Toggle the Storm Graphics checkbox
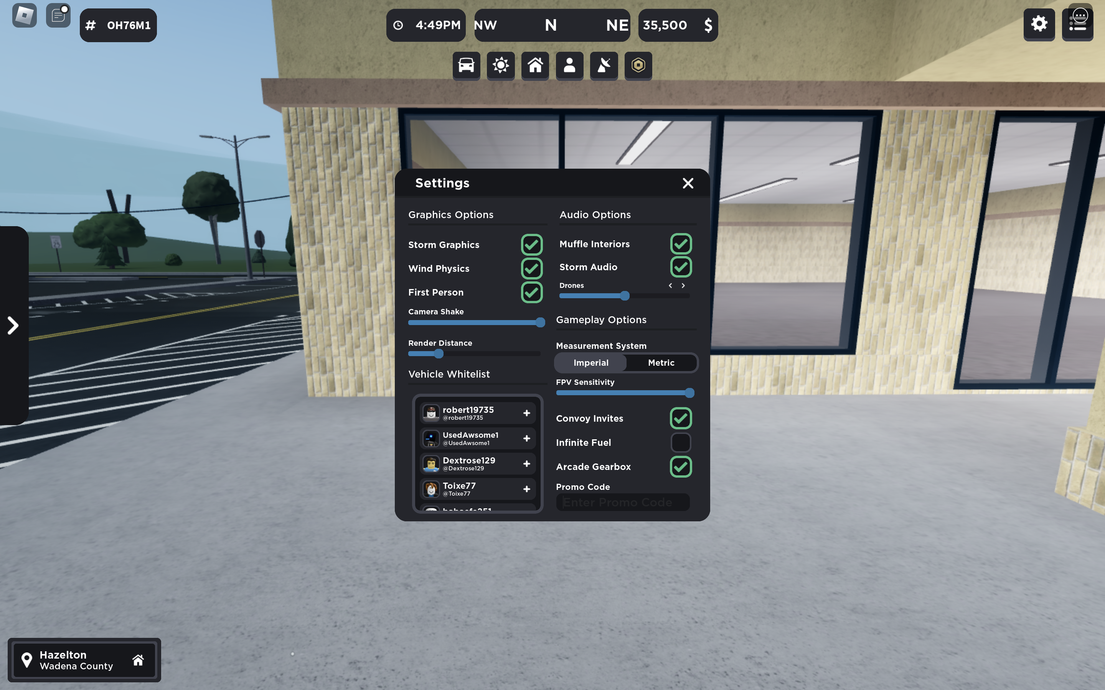 (530, 244)
